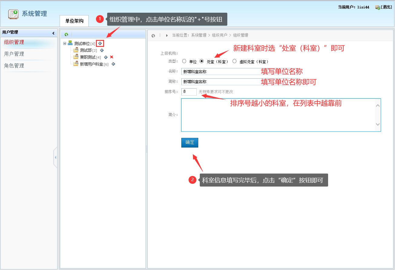
Task: Click the plus icon after 新增用户科室
Action: 113,64
